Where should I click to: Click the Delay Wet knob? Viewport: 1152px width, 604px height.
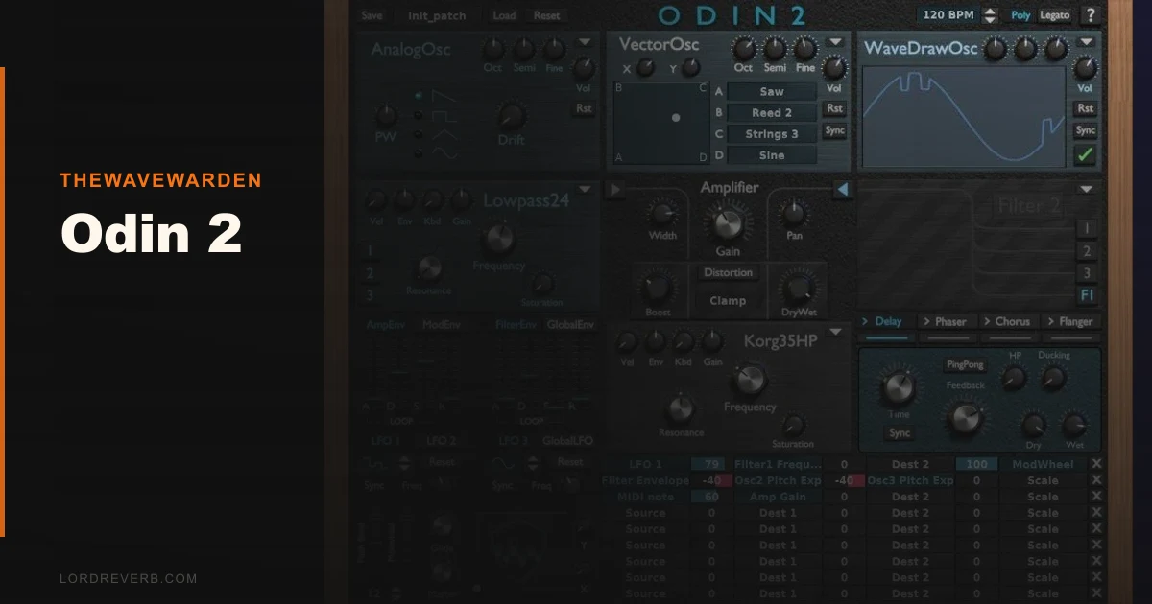coord(1075,425)
